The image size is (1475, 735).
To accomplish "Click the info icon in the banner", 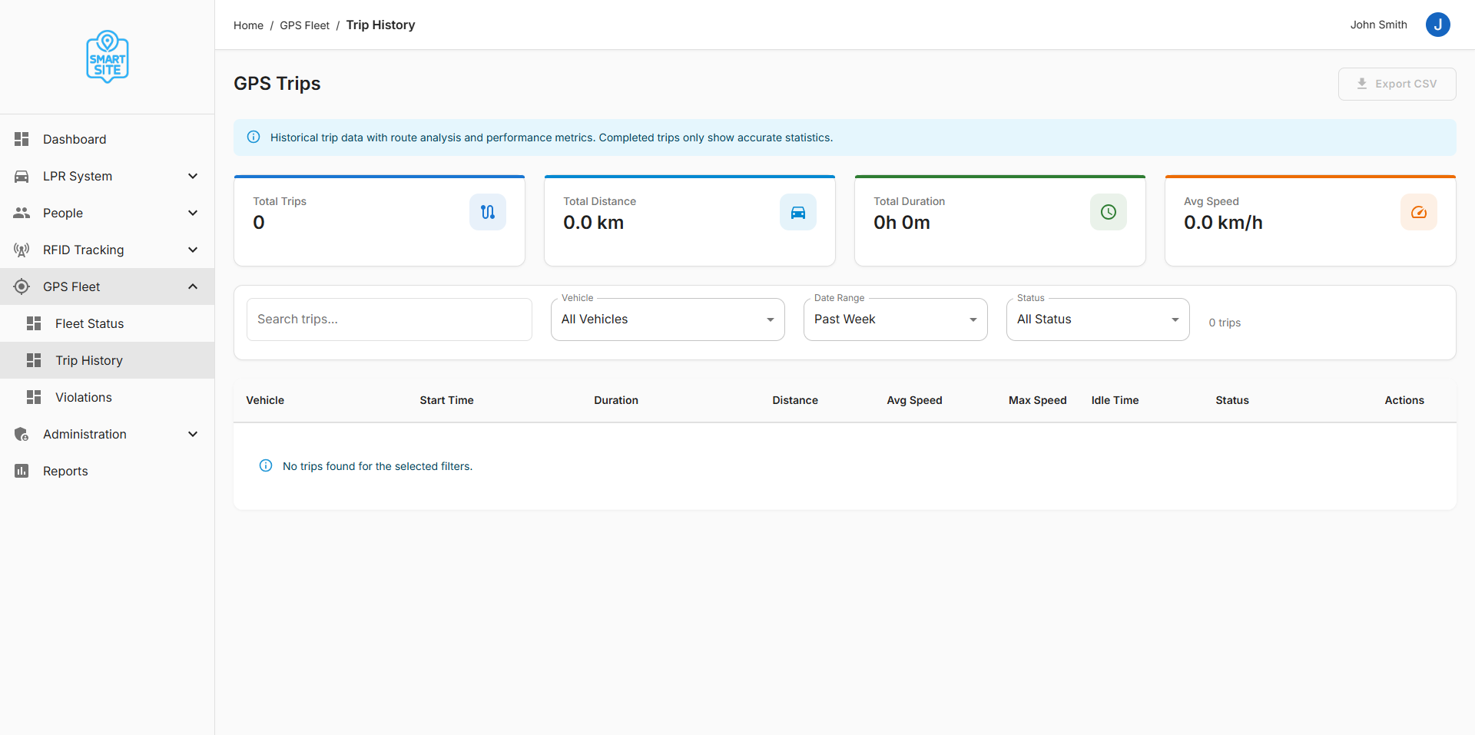I will point(254,137).
